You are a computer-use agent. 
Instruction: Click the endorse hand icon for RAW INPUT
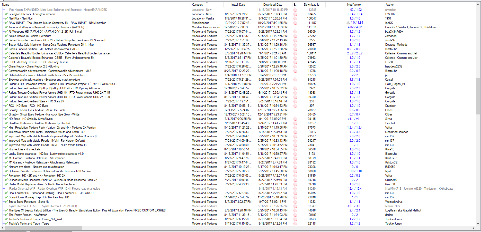295,23
